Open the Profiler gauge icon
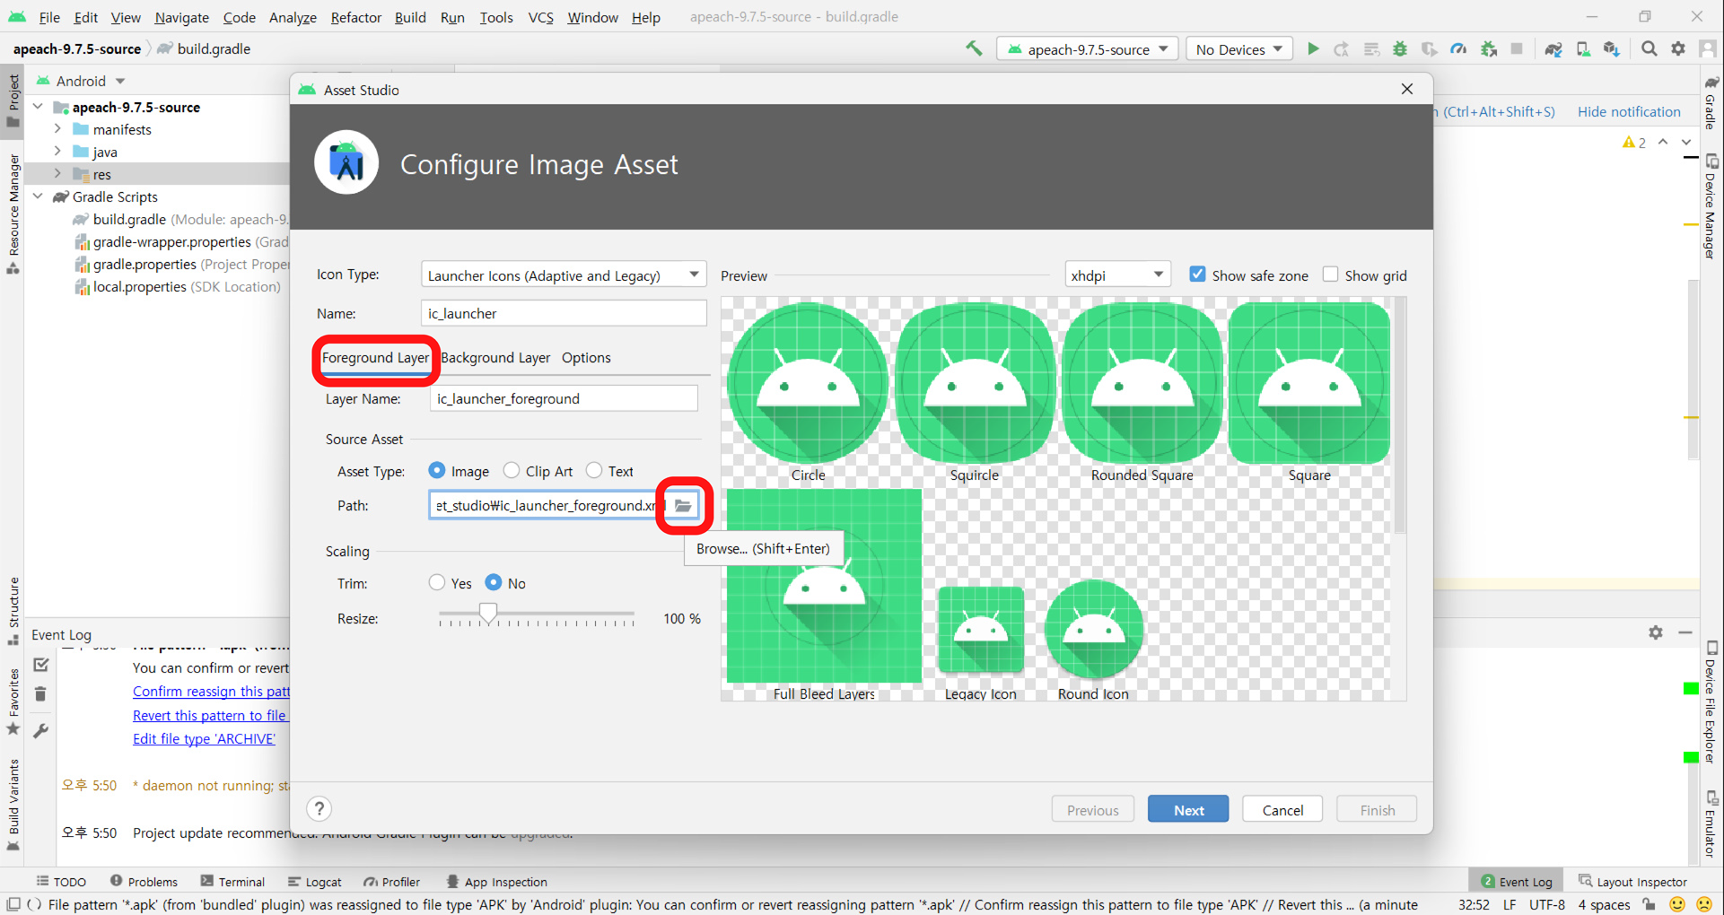The image size is (1724, 915). (x=1458, y=48)
